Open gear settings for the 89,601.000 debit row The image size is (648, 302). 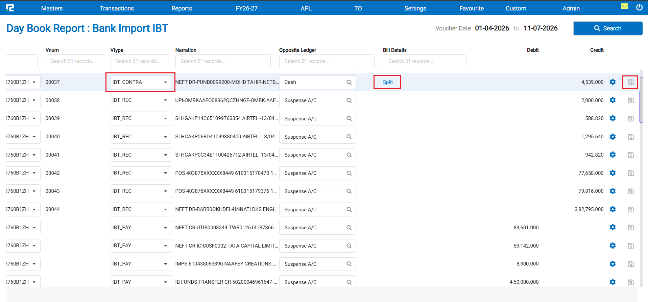click(x=613, y=227)
